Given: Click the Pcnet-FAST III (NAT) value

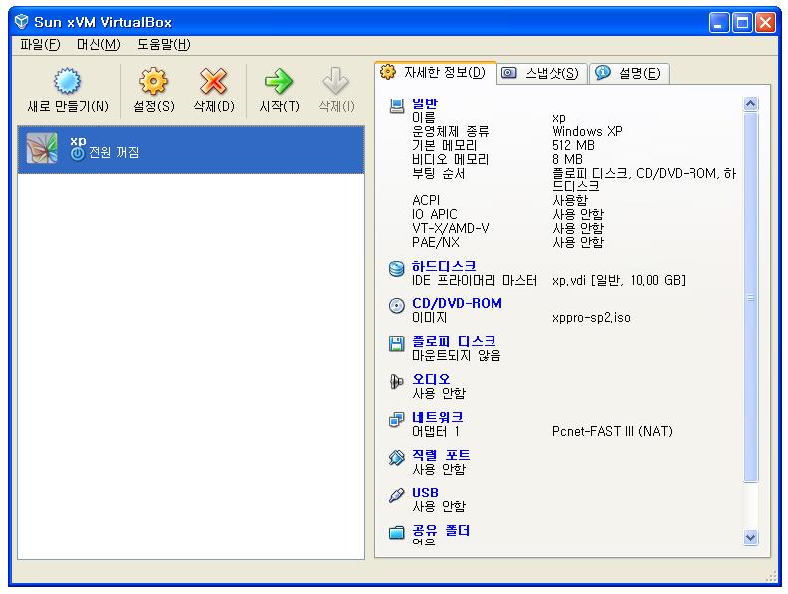Looking at the screenshot, I should (612, 431).
